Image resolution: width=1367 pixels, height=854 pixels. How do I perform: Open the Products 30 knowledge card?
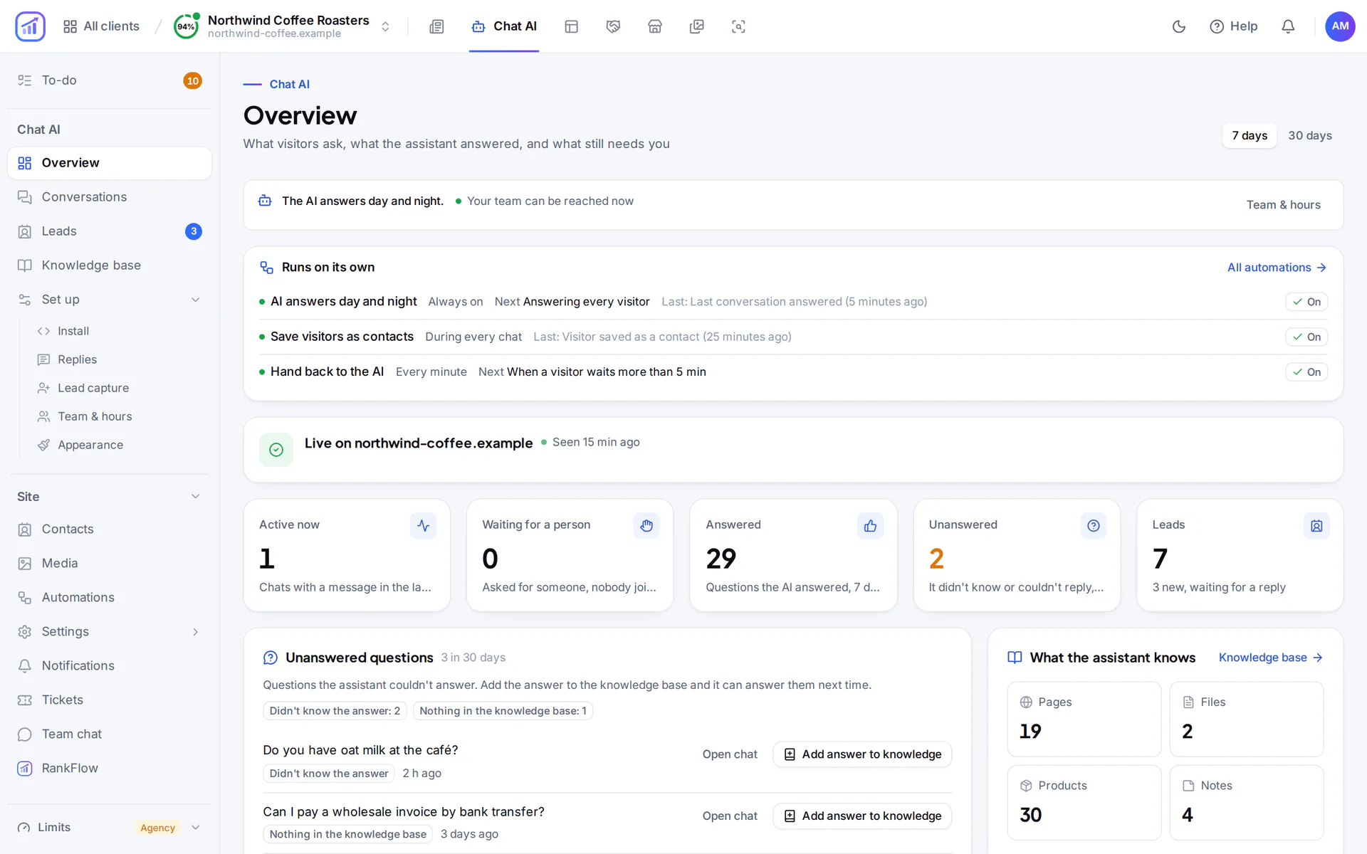click(1084, 803)
